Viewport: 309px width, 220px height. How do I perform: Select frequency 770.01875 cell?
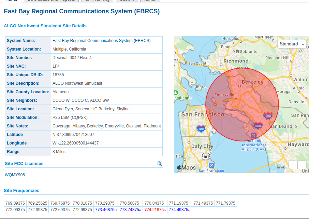(83, 203)
